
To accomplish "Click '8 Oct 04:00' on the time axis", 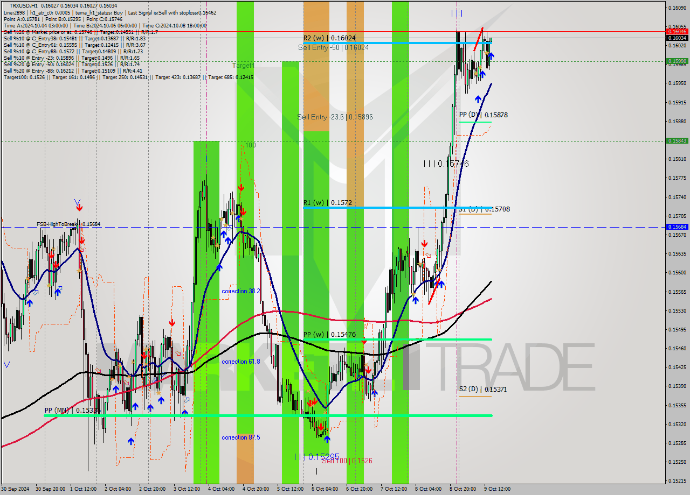I will coord(429,489).
